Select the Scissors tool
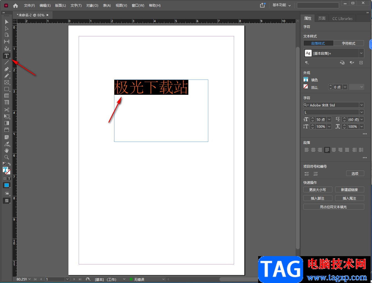The image size is (372, 283). [x=7, y=110]
